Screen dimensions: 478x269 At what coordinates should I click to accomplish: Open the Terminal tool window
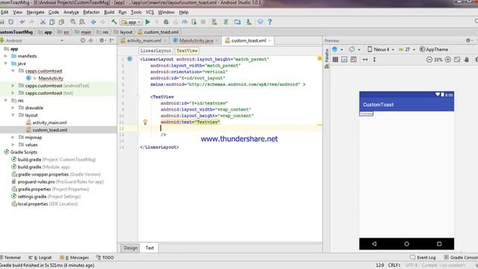[x=10, y=257]
